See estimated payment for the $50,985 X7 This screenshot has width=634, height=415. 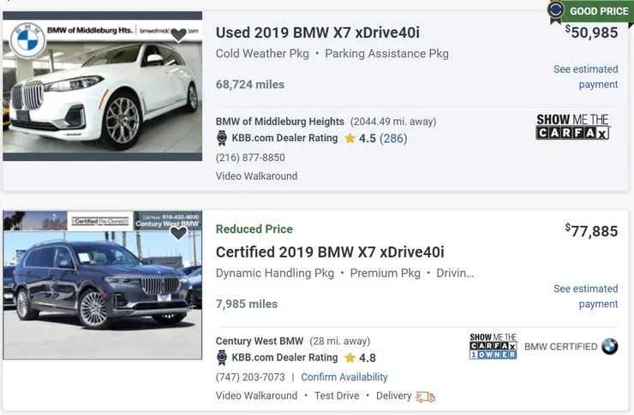(x=585, y=77)
